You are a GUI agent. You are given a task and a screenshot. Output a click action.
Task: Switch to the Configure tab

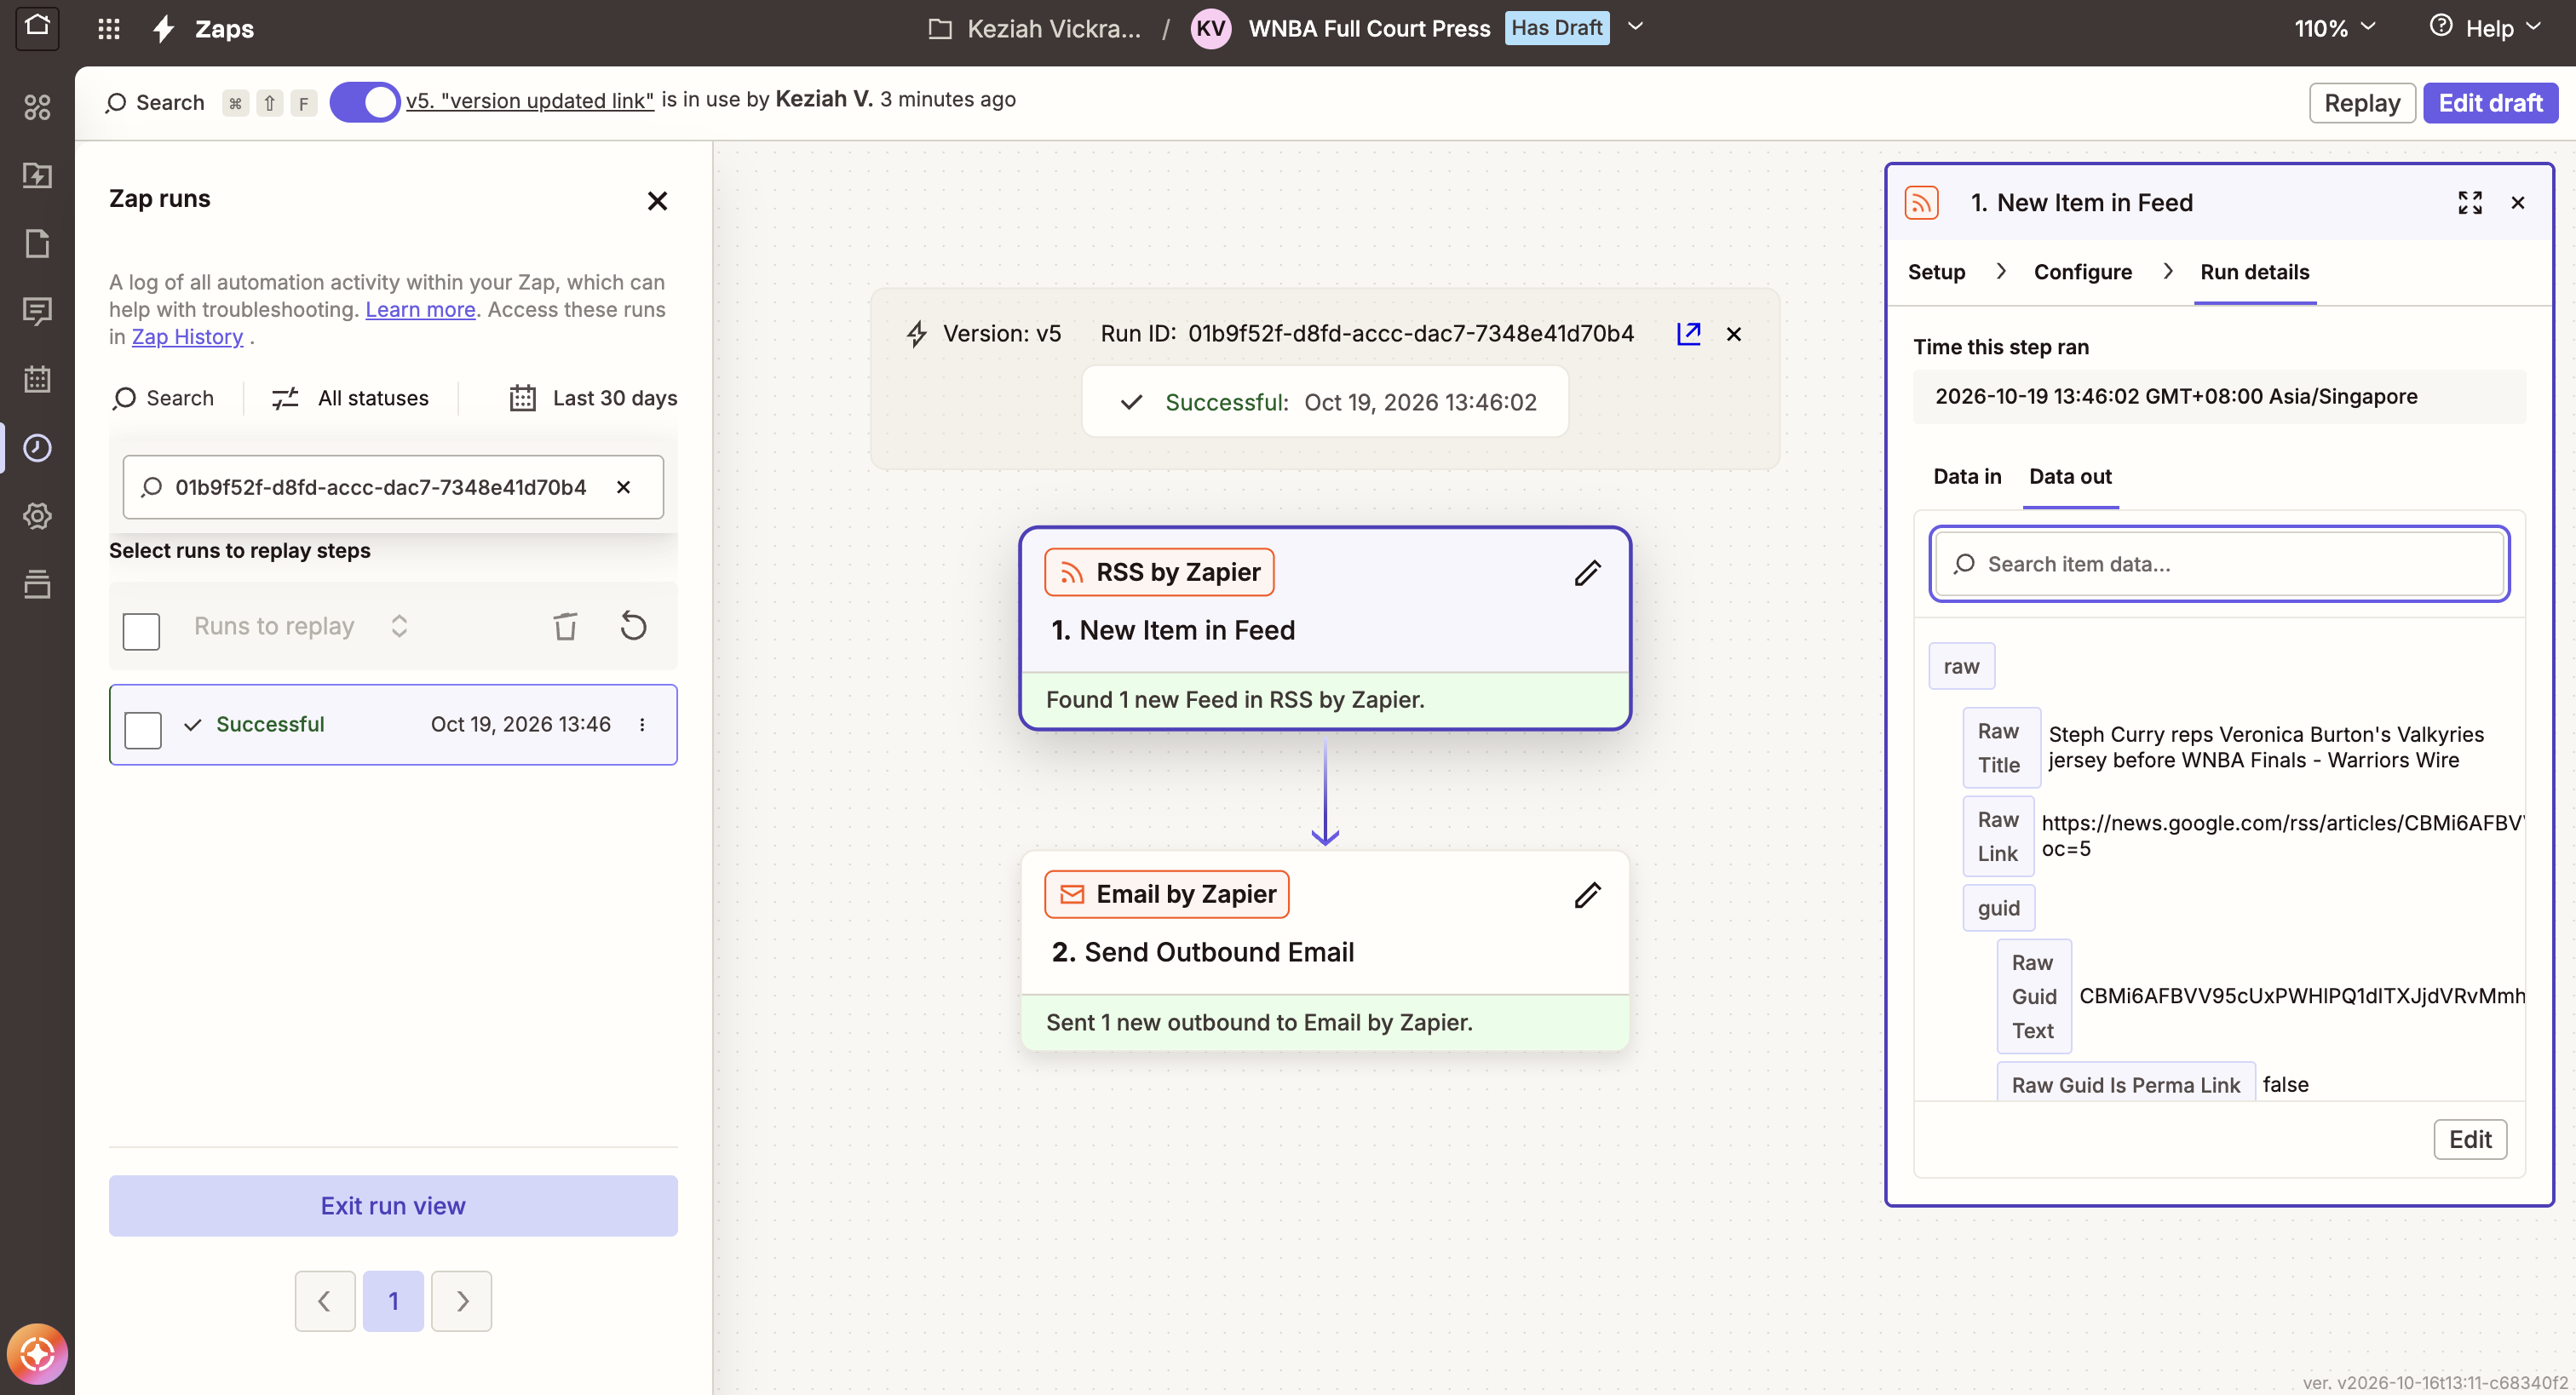2082,272
